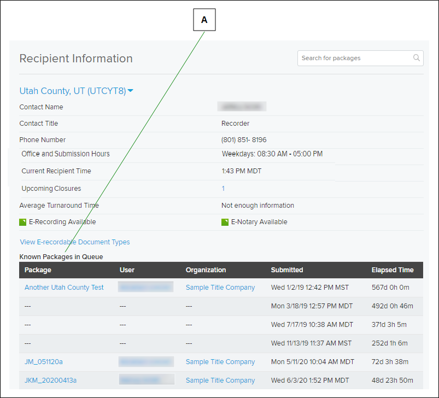The image size is (439, 398).
Task: Click the Elapsed Time column header
Action: pyautogui.click(x=393, y=270)
